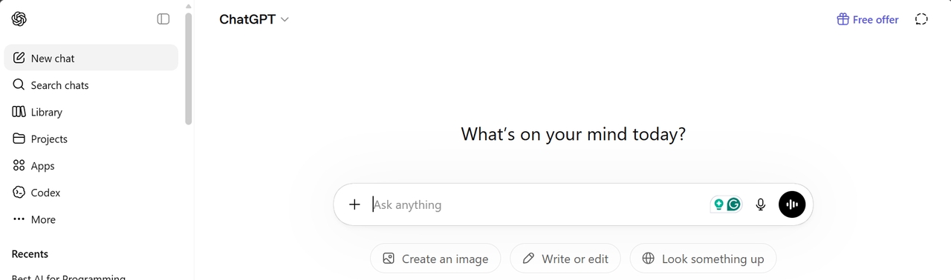This screenshot has height=280, width=951.
Task: Expand the More sidebar options
Action: 91,219
